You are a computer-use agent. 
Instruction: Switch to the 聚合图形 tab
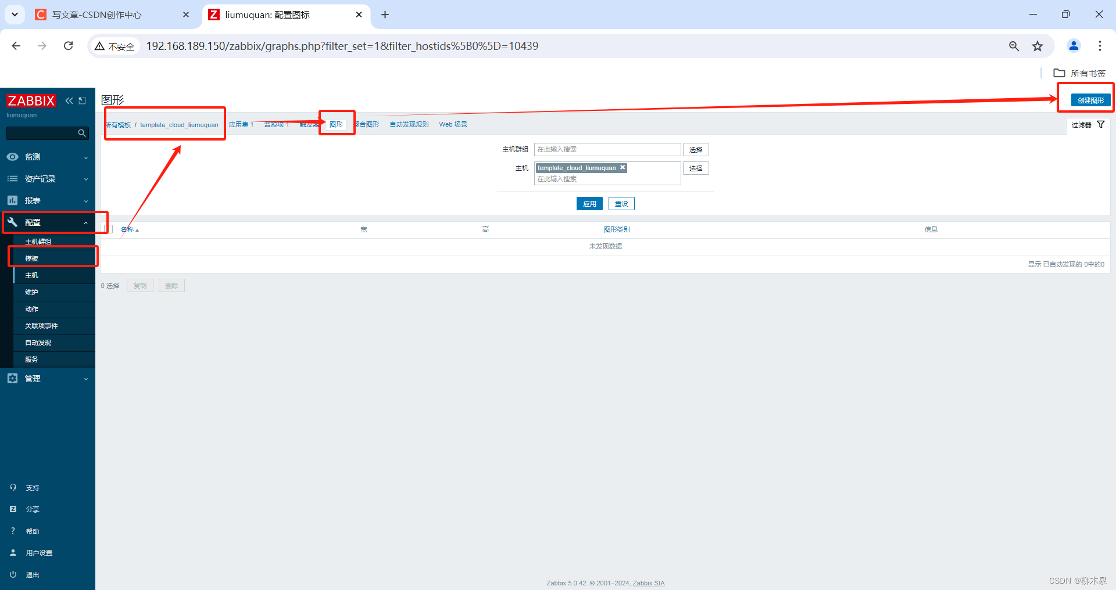tap(367, 124)
